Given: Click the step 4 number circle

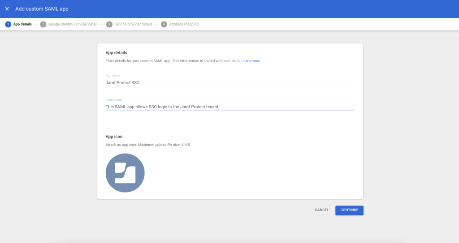Looking at the screenshot, I should click(x=164, y=24).
